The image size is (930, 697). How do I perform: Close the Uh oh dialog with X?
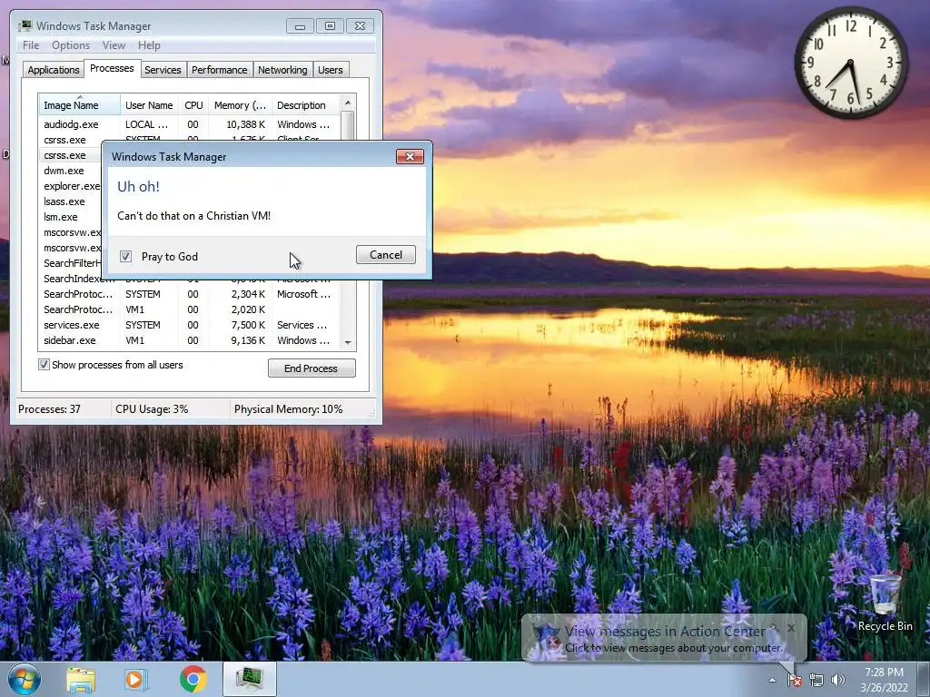tap(410, 156)
